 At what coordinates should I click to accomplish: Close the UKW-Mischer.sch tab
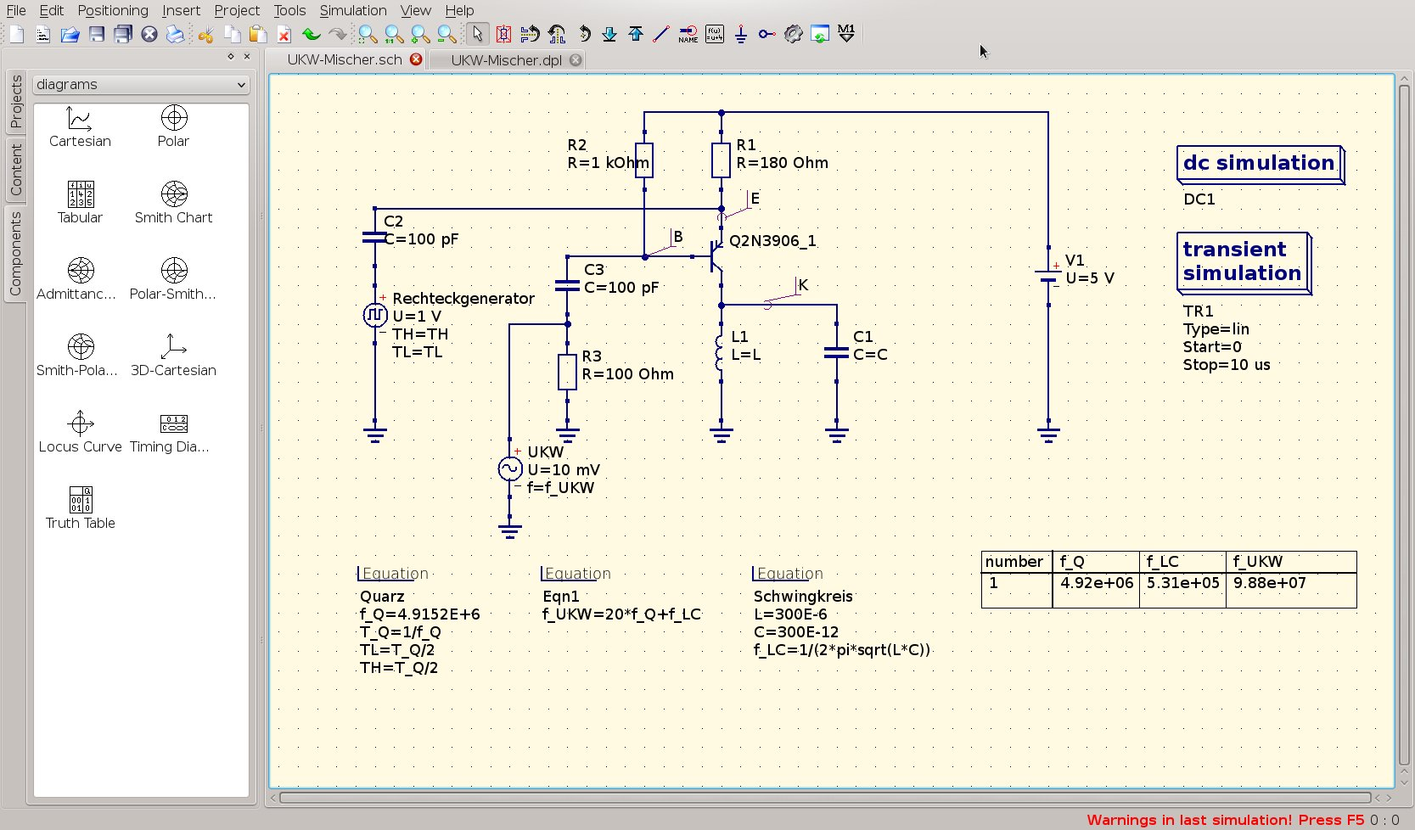point(416,59)
